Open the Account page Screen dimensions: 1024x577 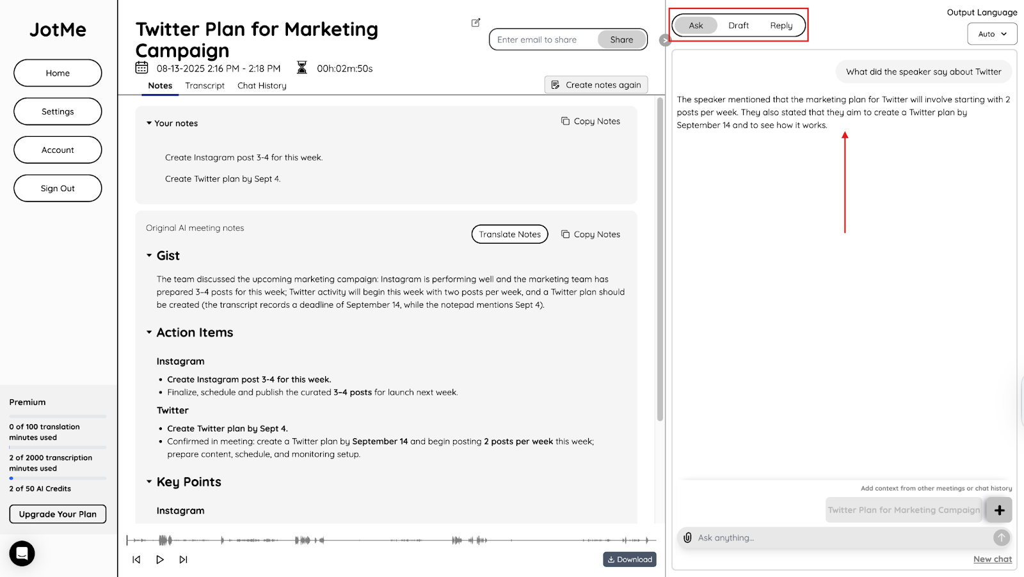pos(58,150)
